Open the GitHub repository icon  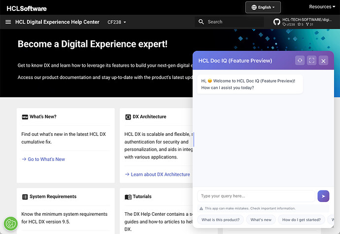click(277, 22)
